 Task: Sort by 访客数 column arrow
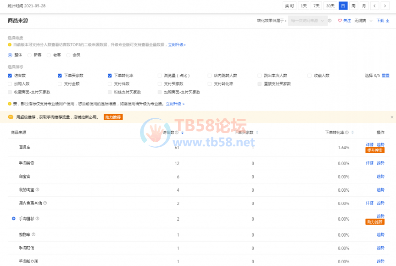tap(183, 133)
